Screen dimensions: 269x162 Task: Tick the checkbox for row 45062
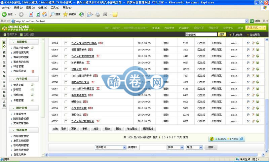[x=66, y=56]
